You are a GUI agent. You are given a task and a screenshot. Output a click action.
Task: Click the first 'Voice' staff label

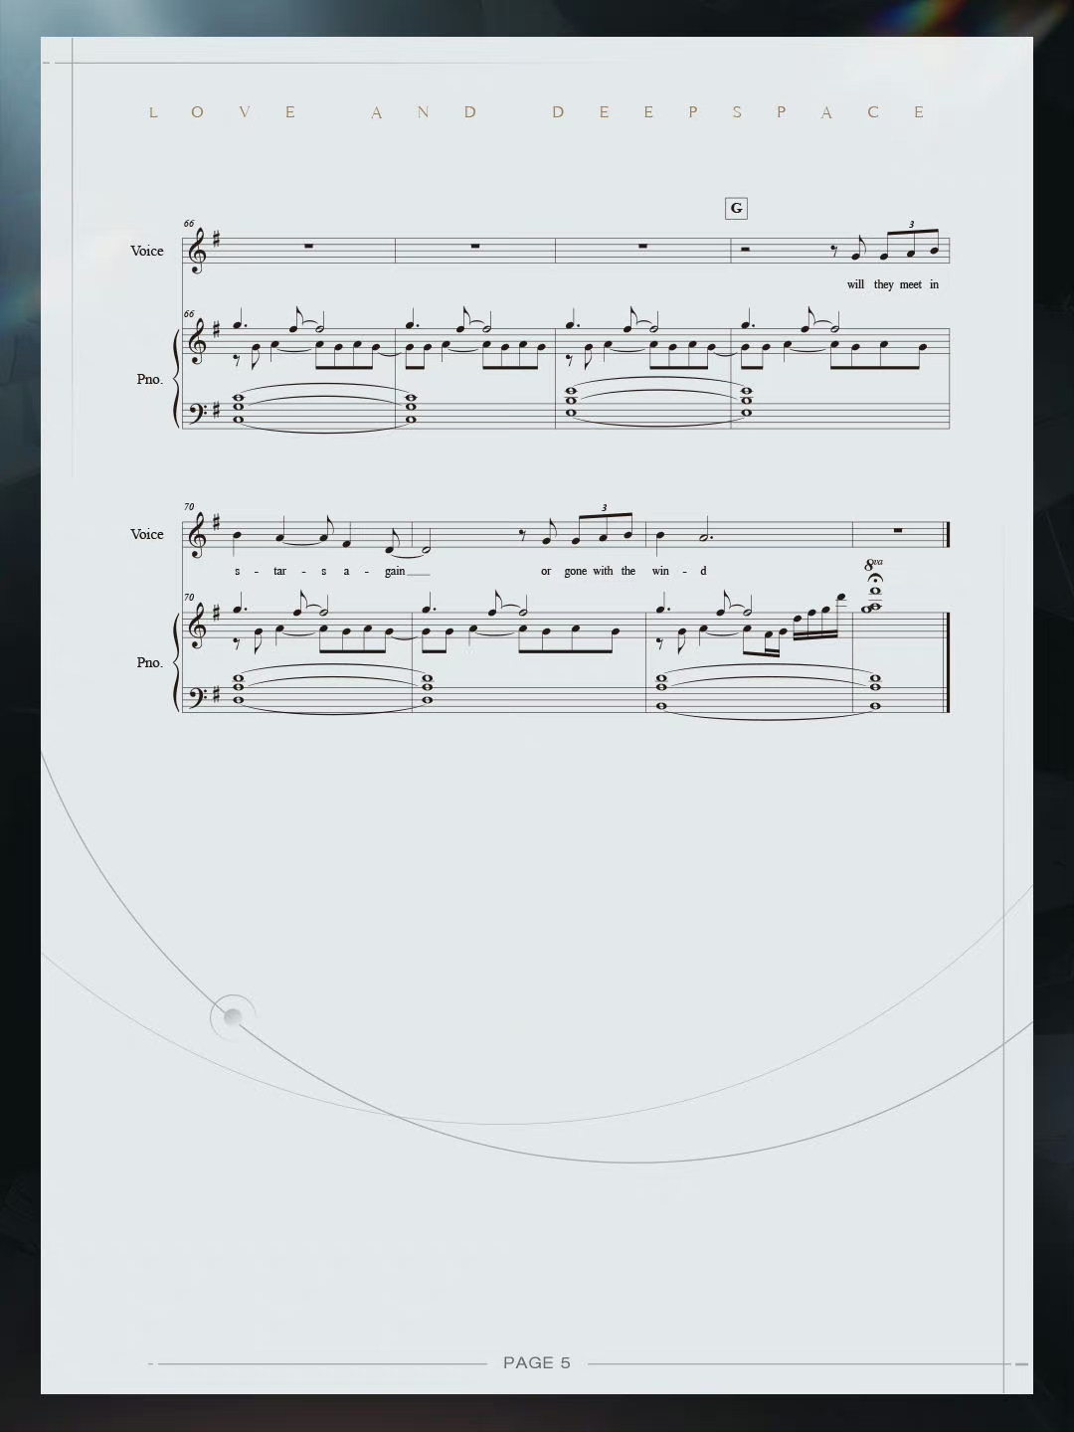click(x=147, y=251)
